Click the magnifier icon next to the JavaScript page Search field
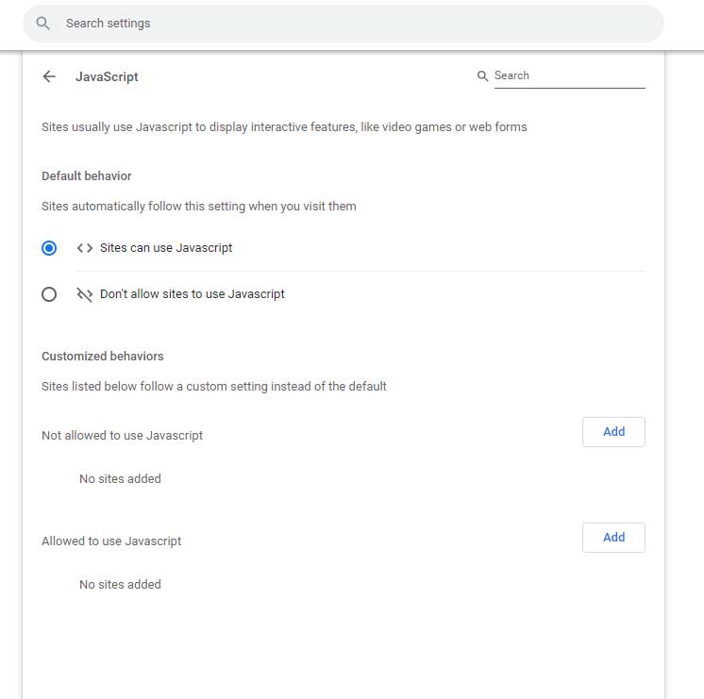 [x=482, y=75]
